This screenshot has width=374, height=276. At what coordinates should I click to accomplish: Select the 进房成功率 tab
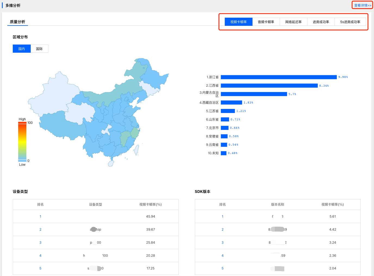(x=321, y=22)
